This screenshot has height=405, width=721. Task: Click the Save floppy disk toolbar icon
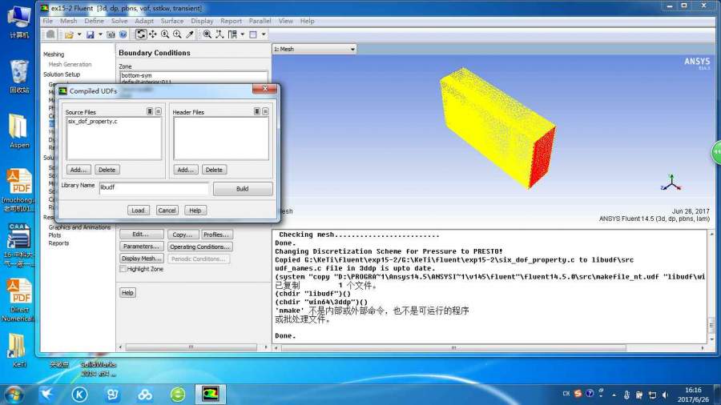point(90,34)
